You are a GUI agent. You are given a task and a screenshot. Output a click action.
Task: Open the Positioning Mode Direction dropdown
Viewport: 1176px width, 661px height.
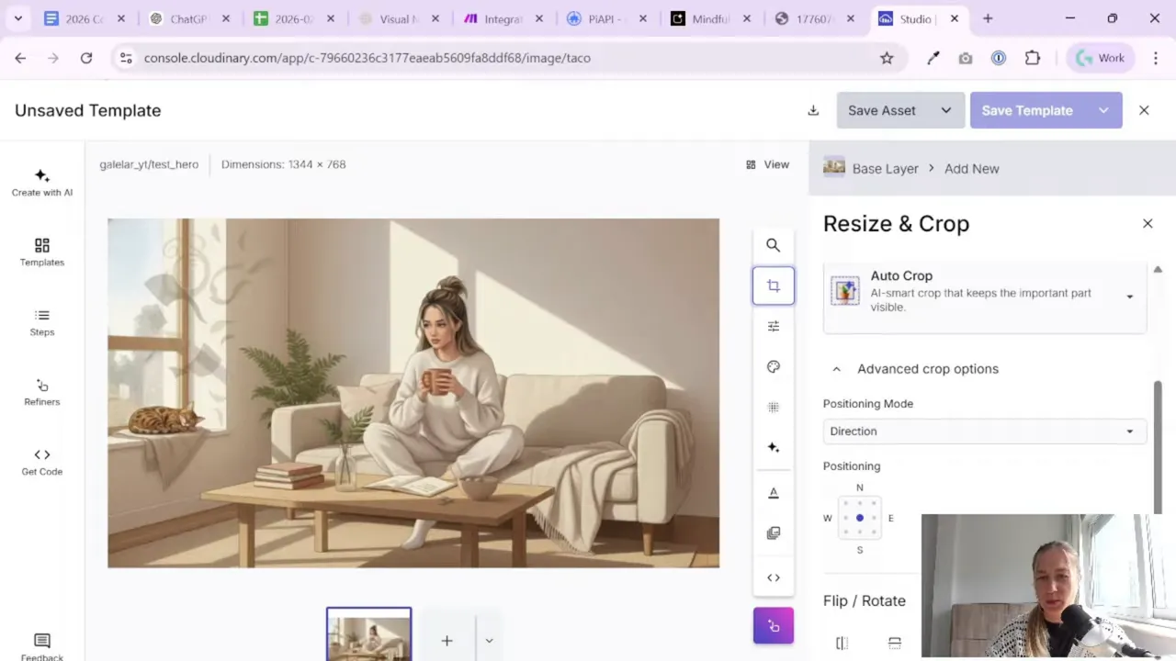click(x=985, y=431)
